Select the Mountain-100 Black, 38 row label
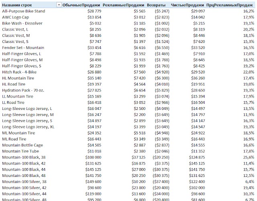This screenshot has height=201, width=257. (24, 157)
